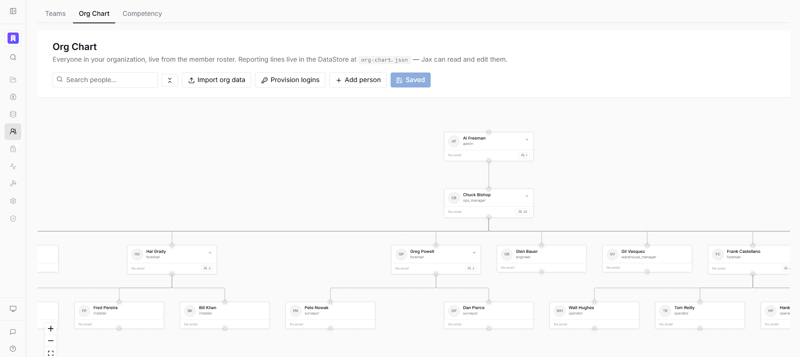Image resolution: width=800 pixels, height=357 pixels.
Task: Open the people members icon in sidebar
Action: coord(13,132)
